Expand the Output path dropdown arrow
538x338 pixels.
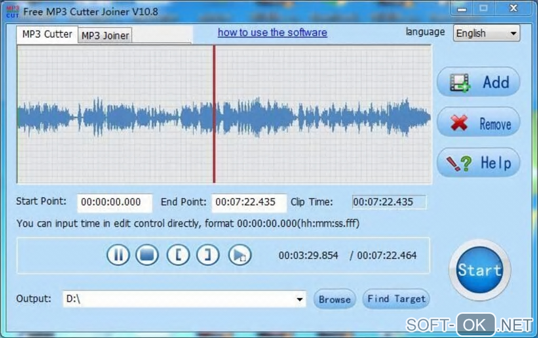pos(300,299)
